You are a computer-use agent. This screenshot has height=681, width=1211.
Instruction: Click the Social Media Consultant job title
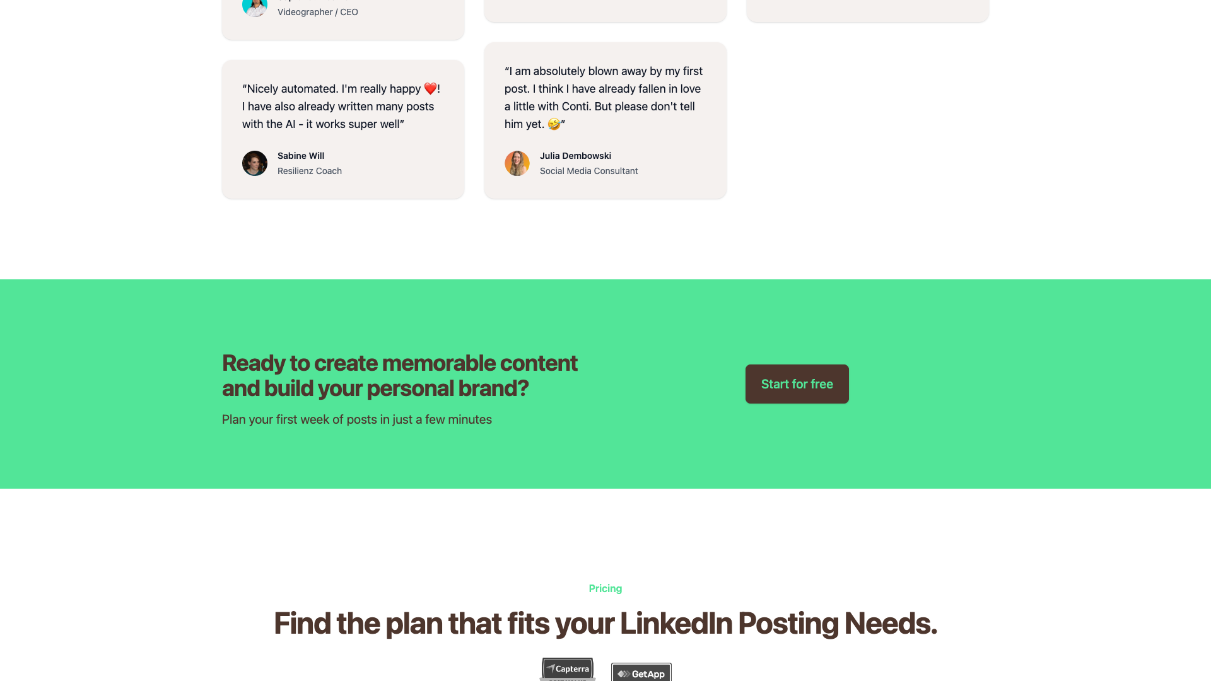588,171
